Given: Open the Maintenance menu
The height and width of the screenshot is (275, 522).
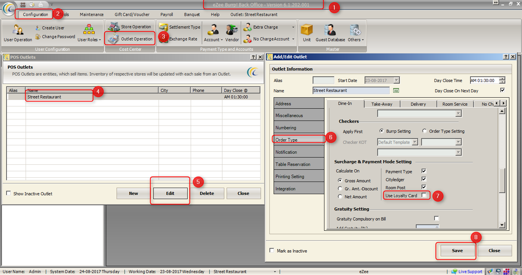Looking at the screenshot, I should pyautogui.click(x=92, y=14).
